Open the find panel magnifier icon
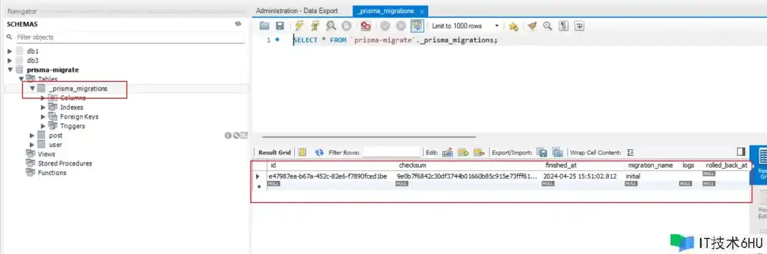 547,26
